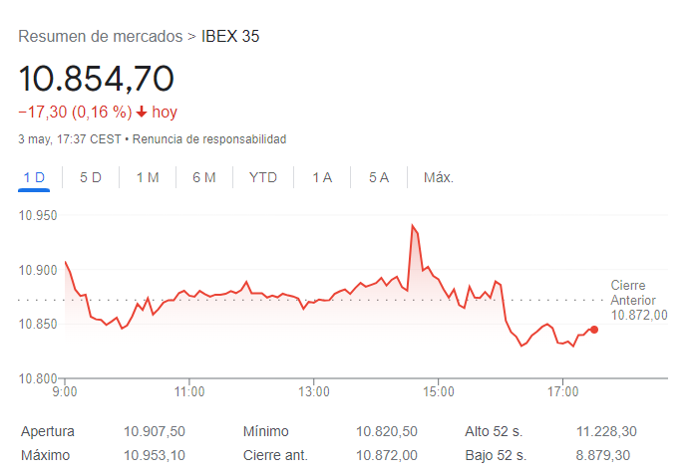Click the red current-price dot on chart
Image resolution: width=694 pixels, height=476 pixels.
coord(594,330)
